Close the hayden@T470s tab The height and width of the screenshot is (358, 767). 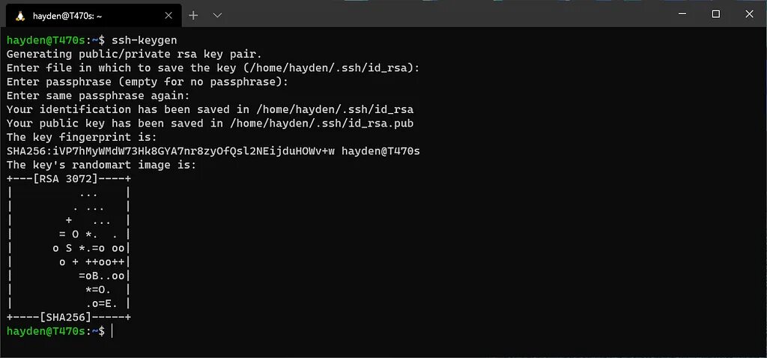[169, 16]
